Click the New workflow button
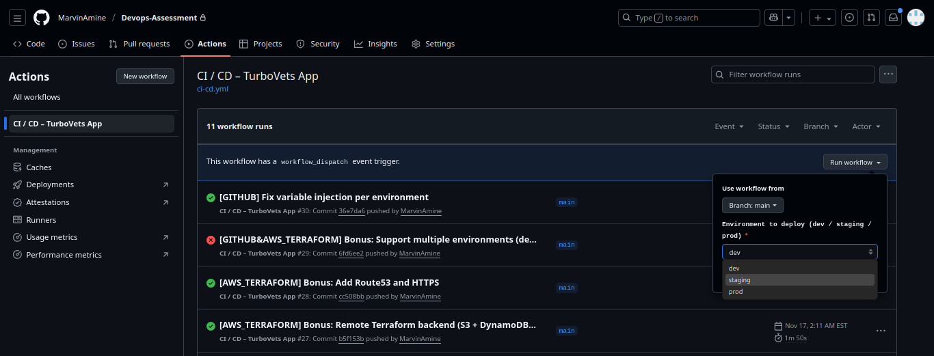The image size is (934, 356). click(x=145, y=77)
